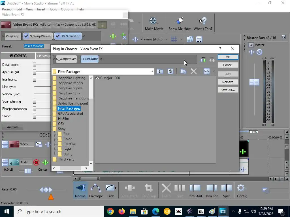Open the grid overlay options arrow
The height and width of the screenshot is (217, 290).
click(181, 39)
